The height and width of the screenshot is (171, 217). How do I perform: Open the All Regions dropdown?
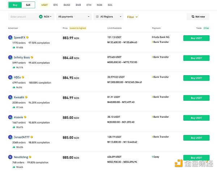108,17
